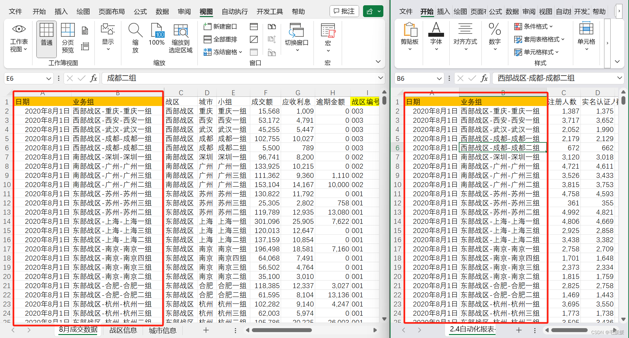The width and height of the screenshot is (629, 338).
Task: Add a new sheet in right window
Action: pyautogui.click(x=519, y=330)
